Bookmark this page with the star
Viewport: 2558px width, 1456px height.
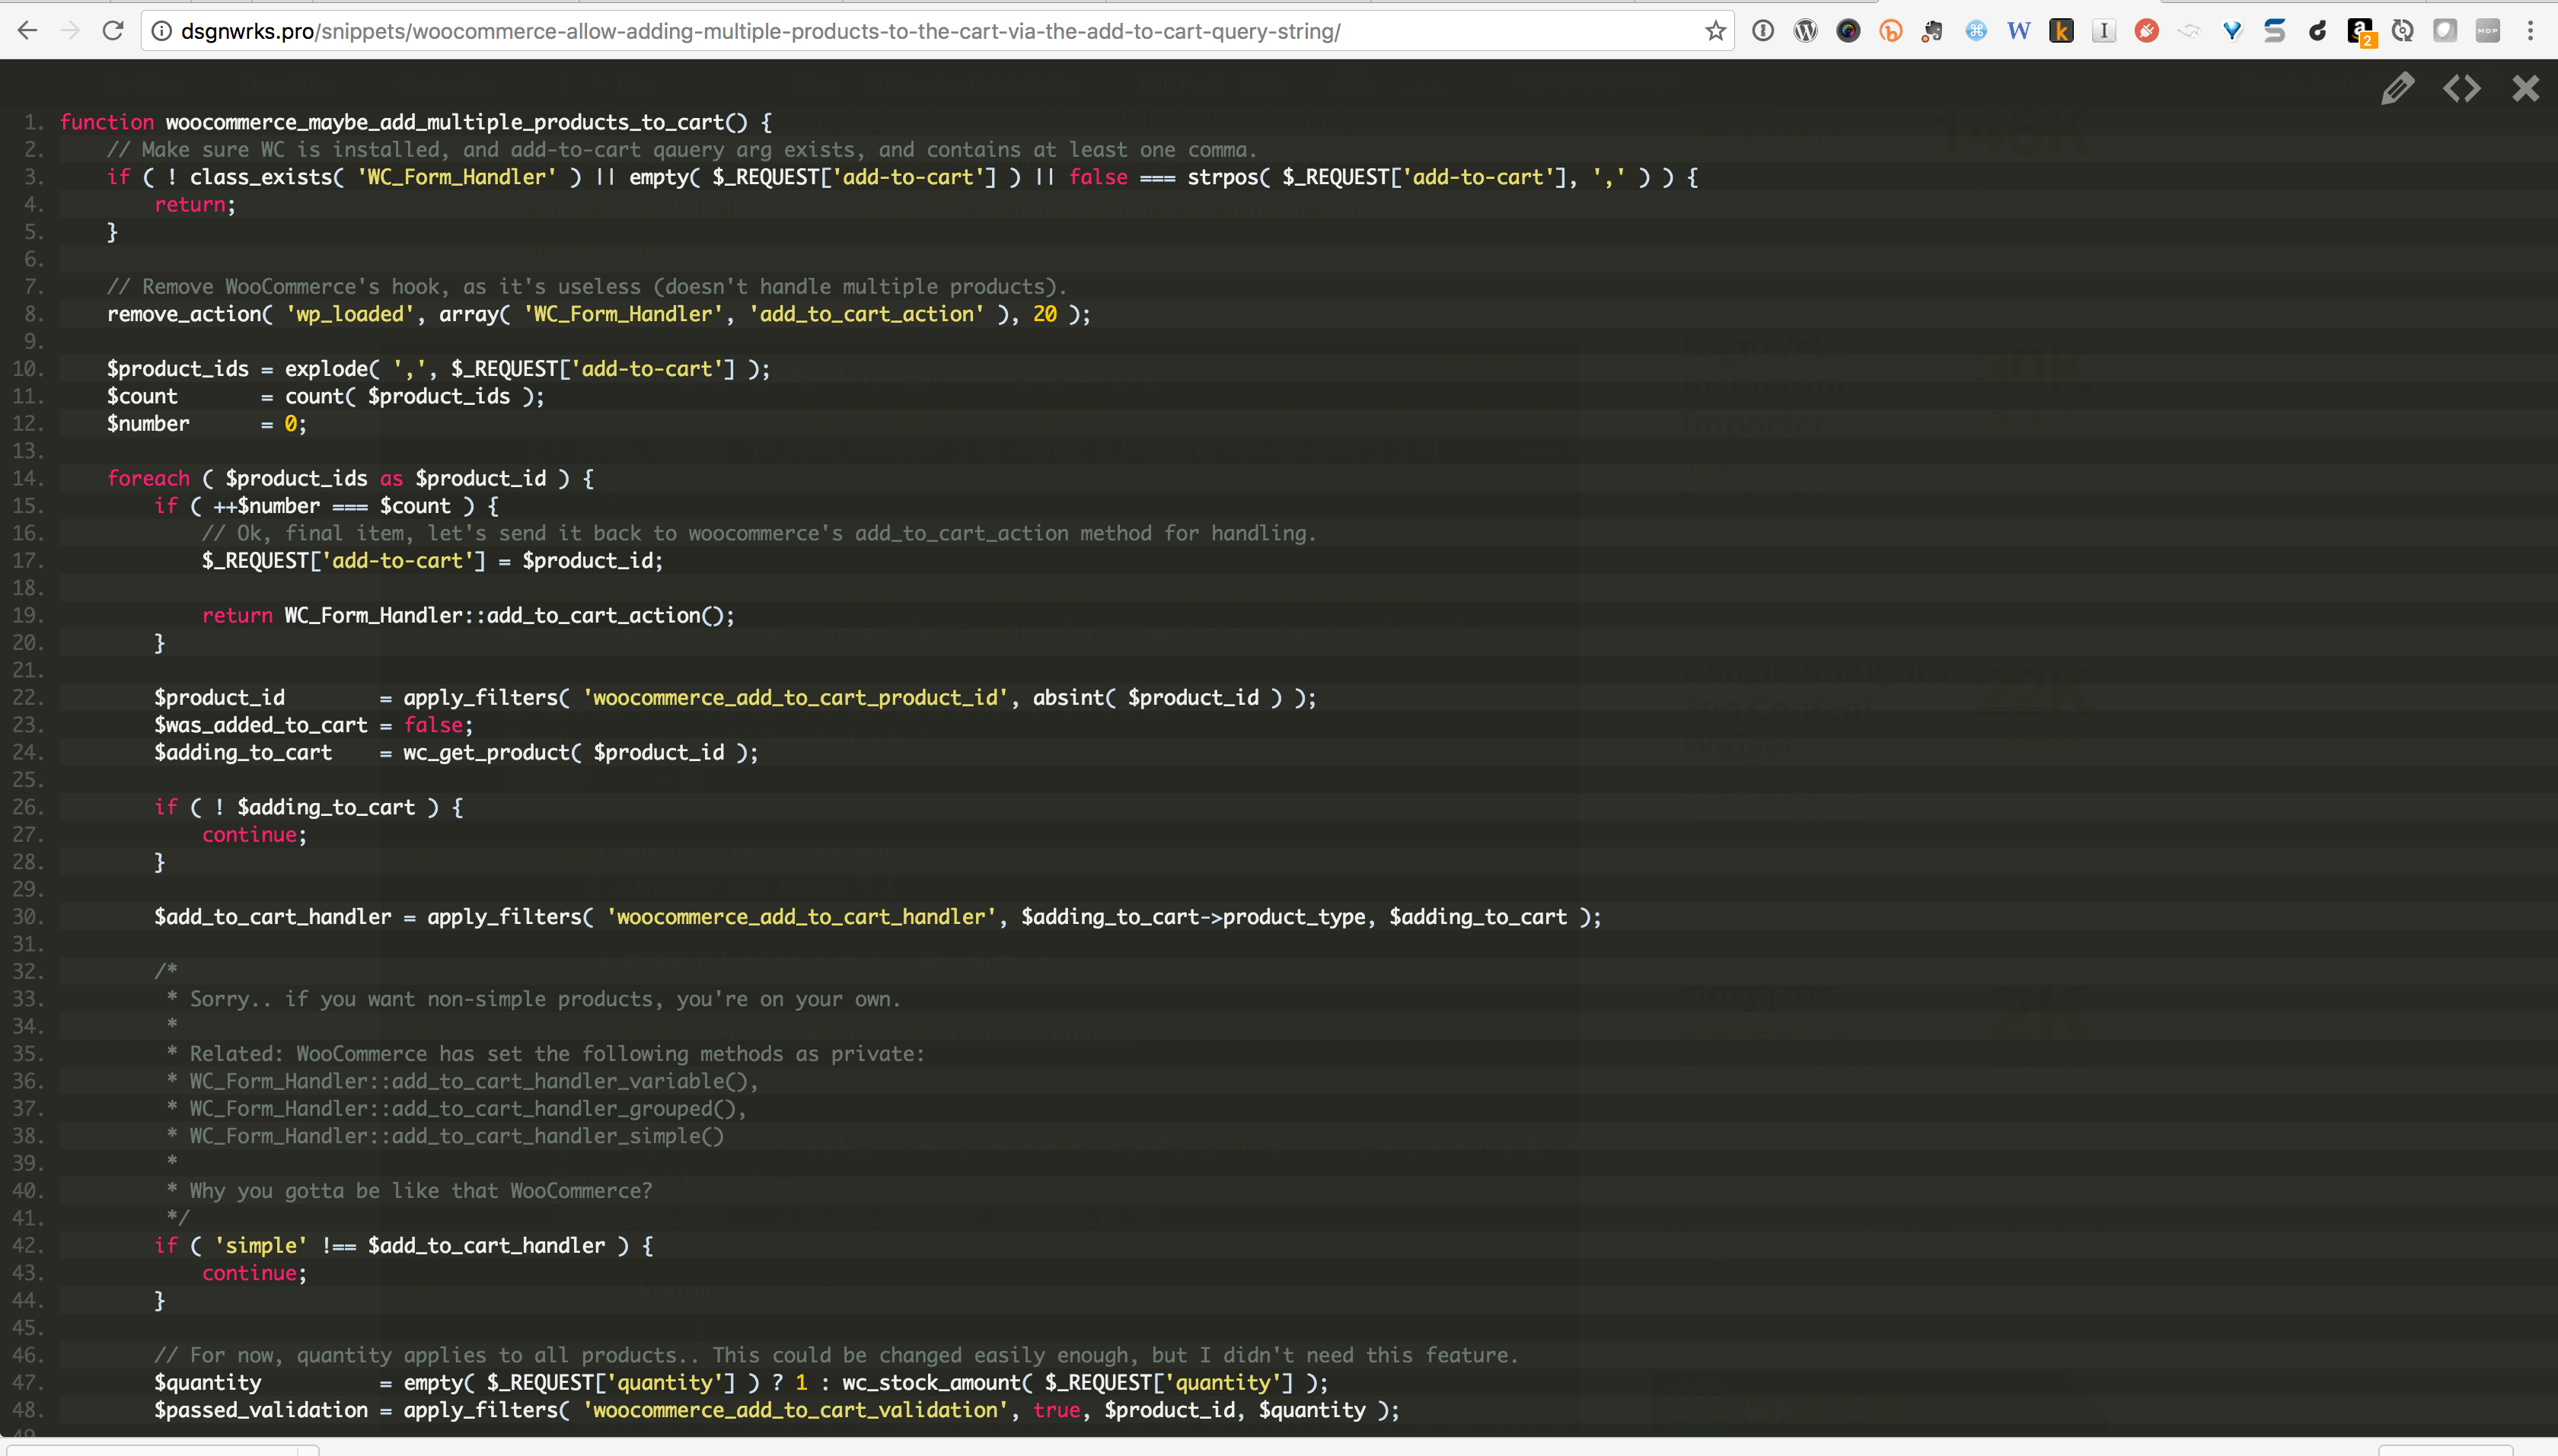1715,31
